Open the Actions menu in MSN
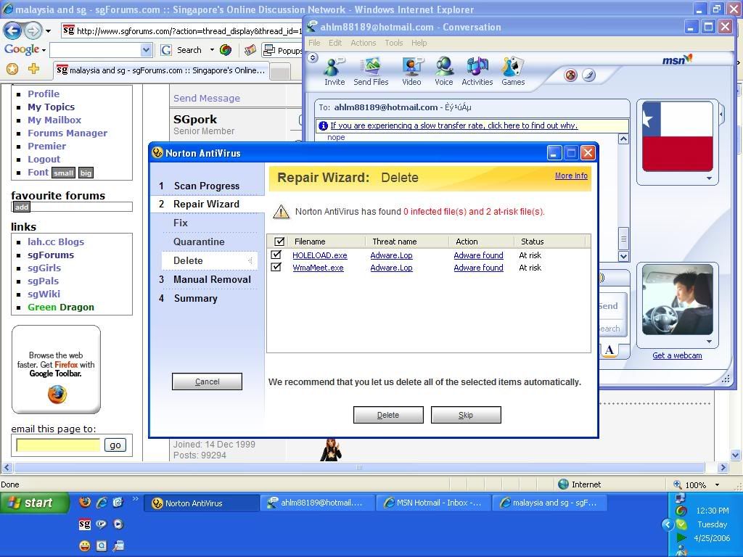This screenshot has height=557, width=743. click(363, 43)
